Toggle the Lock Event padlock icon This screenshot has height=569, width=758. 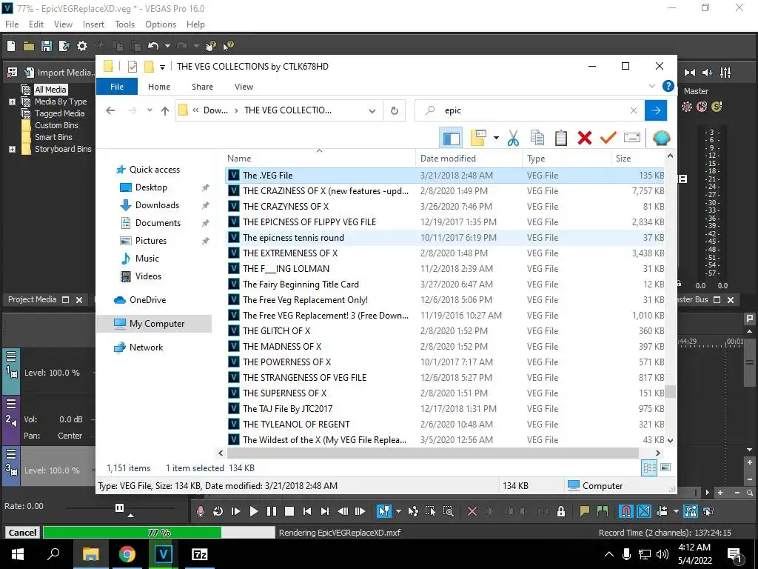(561, 511)
